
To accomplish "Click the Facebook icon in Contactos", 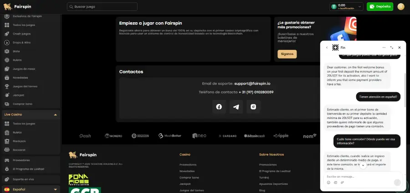I will [219, 107].
